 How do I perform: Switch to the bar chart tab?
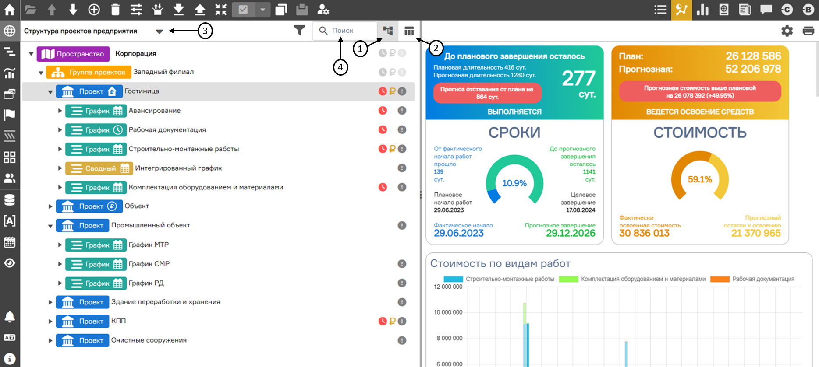pos(702,10)
